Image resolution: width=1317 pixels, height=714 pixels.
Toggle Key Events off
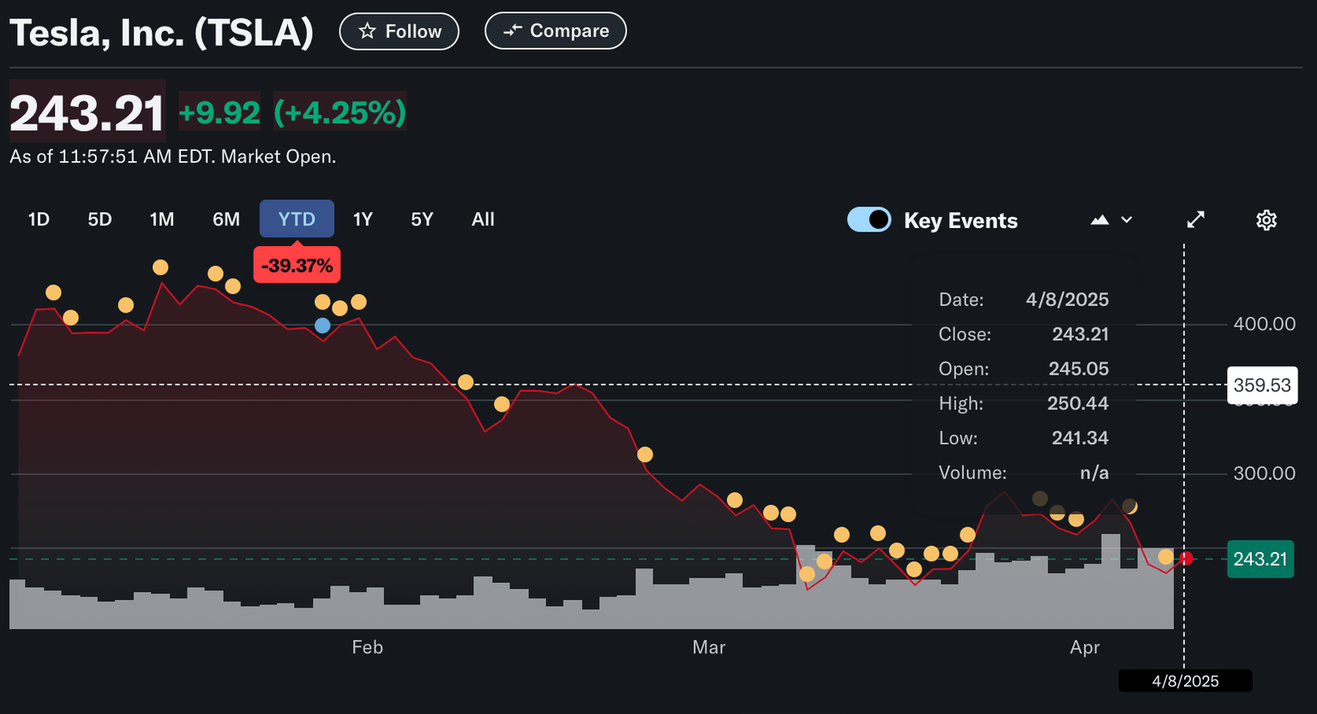(869, 219)
